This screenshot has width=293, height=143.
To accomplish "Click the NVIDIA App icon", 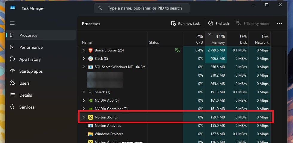I will click(90, 101).
